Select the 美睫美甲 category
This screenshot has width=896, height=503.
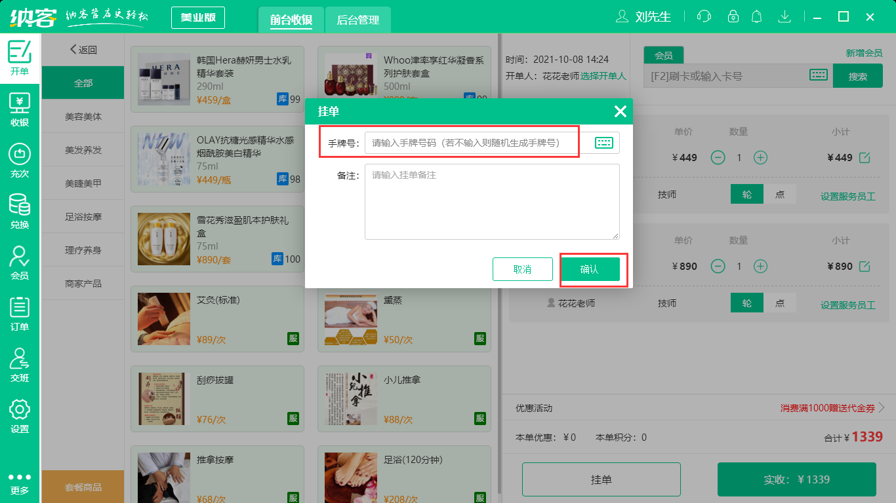click(x=83, y=183)
